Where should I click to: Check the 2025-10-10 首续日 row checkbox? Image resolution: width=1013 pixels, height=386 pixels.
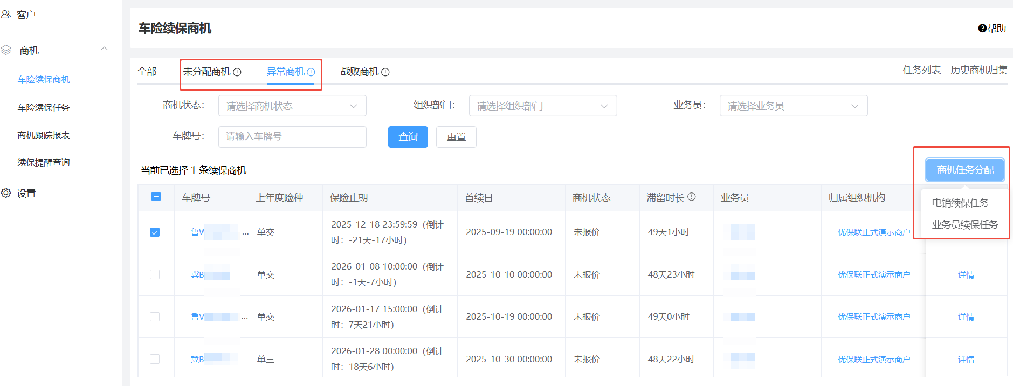155,274
